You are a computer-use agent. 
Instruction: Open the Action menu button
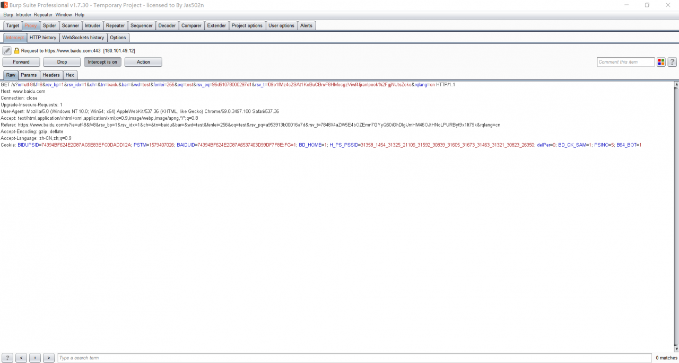(143, 62)
